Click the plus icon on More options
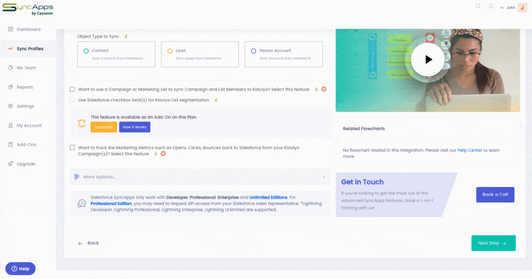This screenshot has width=532, height=279. (x=324, y=177)
